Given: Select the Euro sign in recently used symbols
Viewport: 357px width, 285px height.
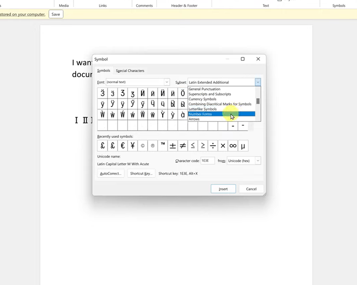Looking at the screenshot, I should coord(122,146).
